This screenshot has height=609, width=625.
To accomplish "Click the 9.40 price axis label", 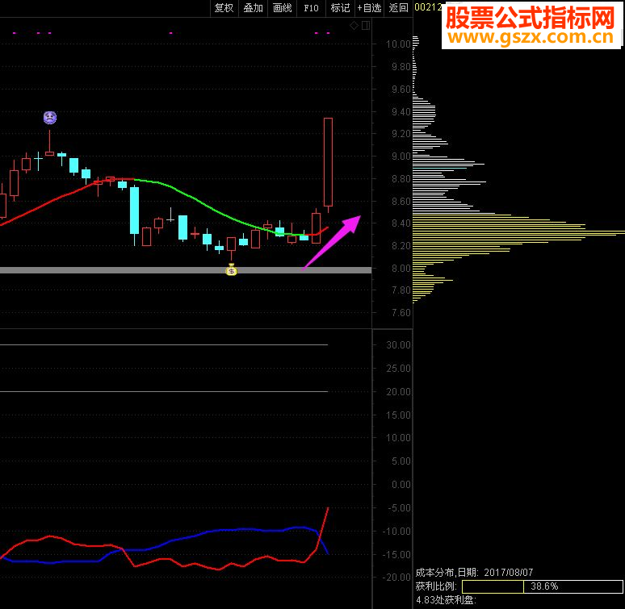I will coord(401,112).
